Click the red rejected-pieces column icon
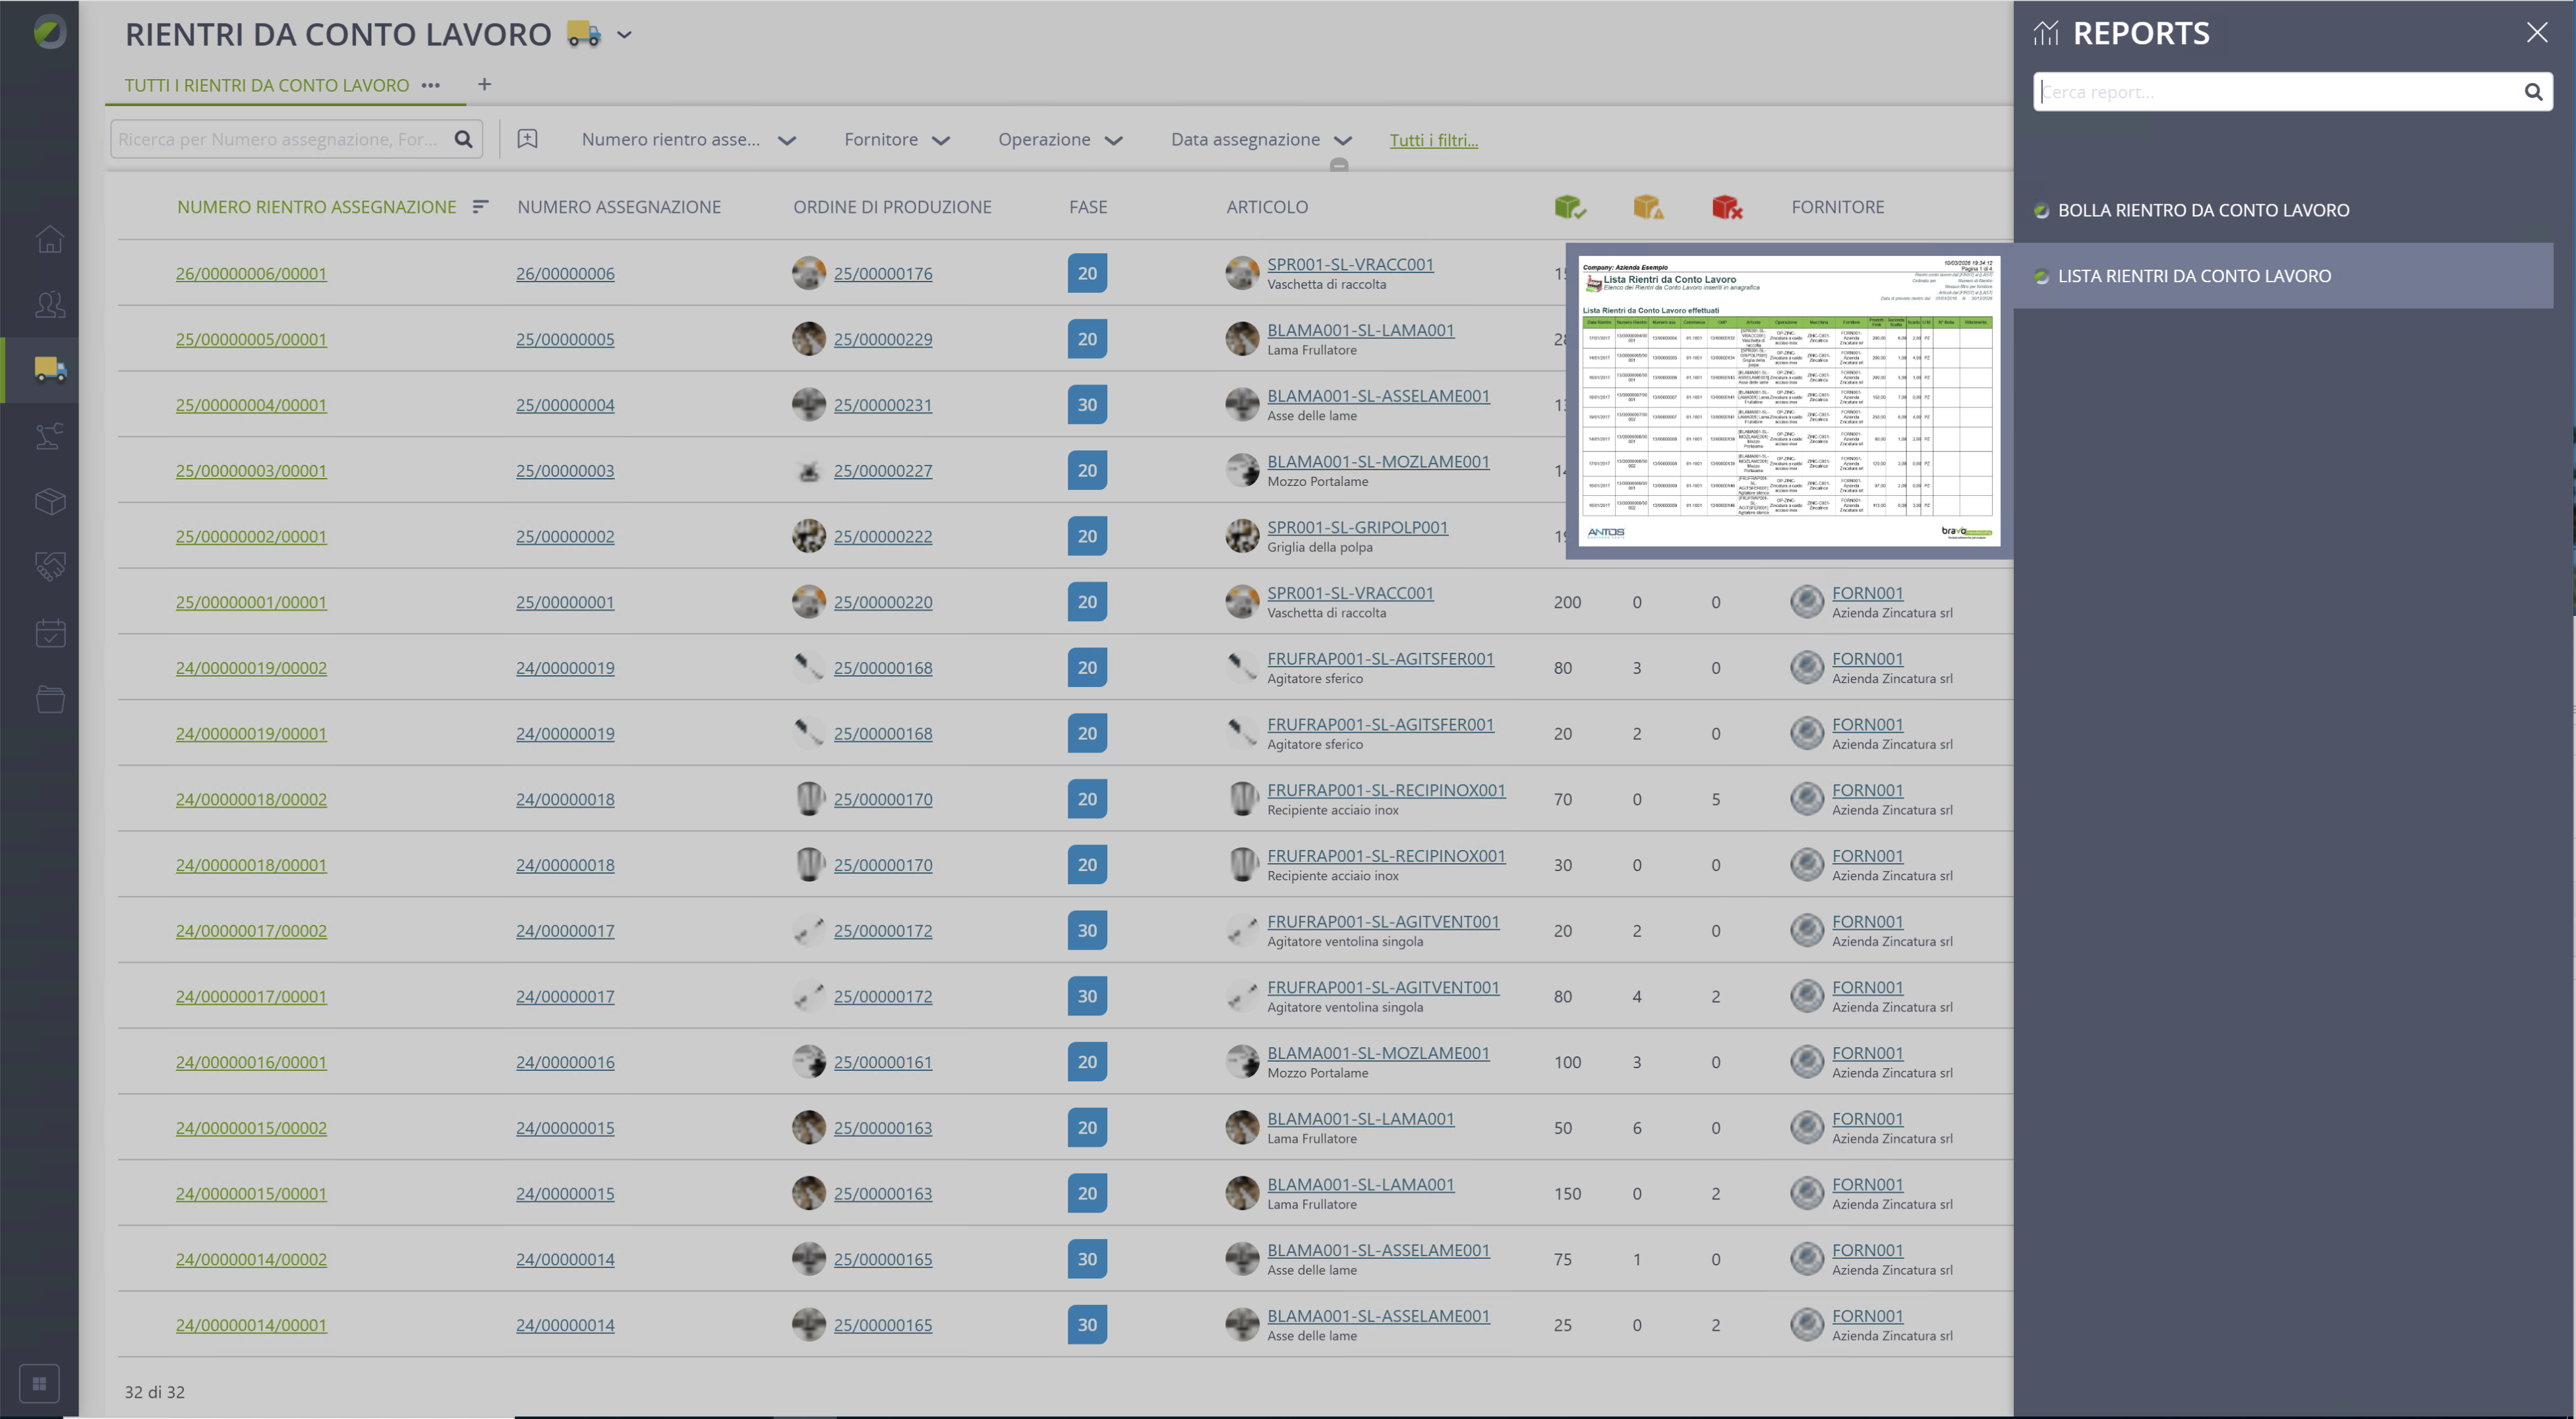This screenshot has height=1419, width=2576. [1726, 207]
